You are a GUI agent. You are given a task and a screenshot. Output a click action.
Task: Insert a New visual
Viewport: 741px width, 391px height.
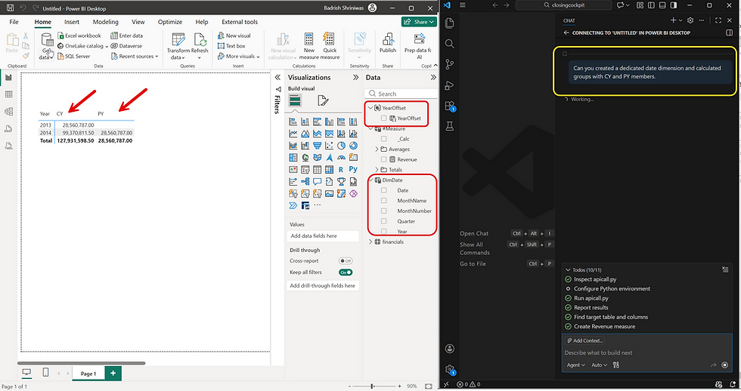(234, 35)
